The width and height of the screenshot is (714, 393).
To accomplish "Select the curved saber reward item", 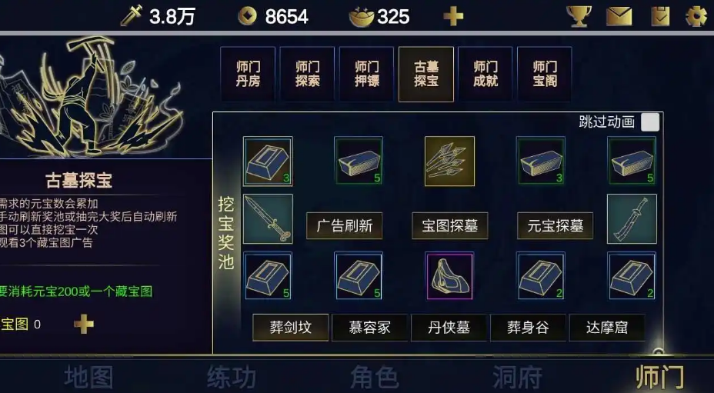I will (x=632, y=218).
